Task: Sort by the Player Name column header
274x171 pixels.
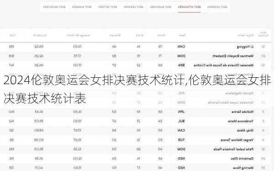Action: [246, 35]
